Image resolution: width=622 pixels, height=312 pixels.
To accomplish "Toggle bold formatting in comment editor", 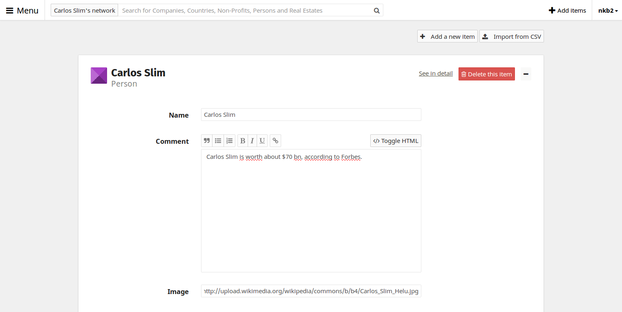I will (x=243, y=140).
